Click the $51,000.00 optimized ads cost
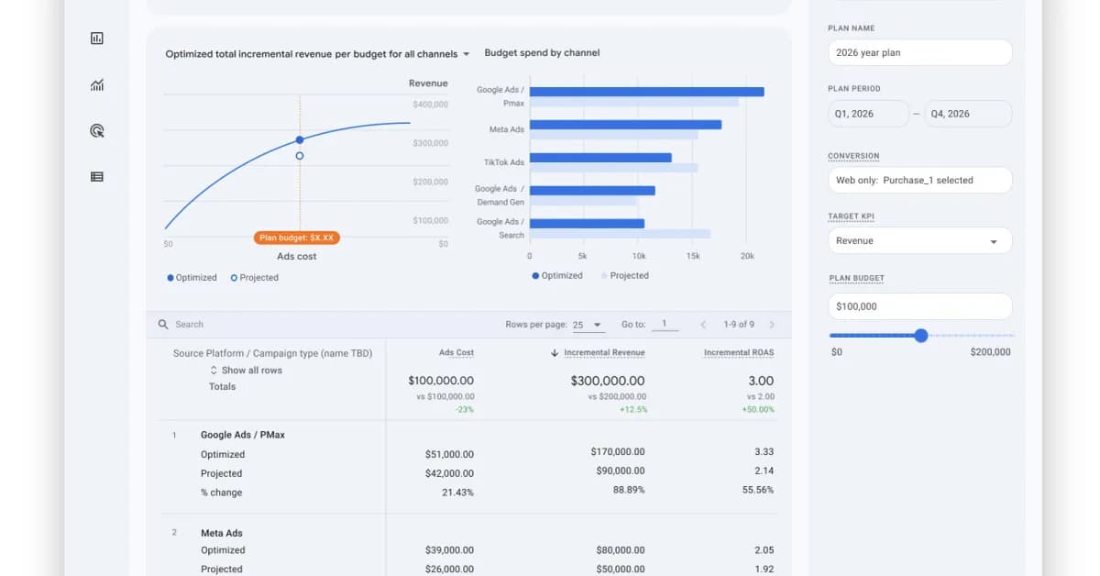 449,454
